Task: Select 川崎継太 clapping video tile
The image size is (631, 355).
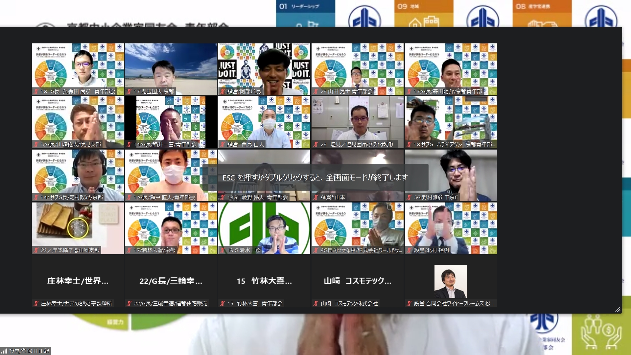Action: coord(78,122)
